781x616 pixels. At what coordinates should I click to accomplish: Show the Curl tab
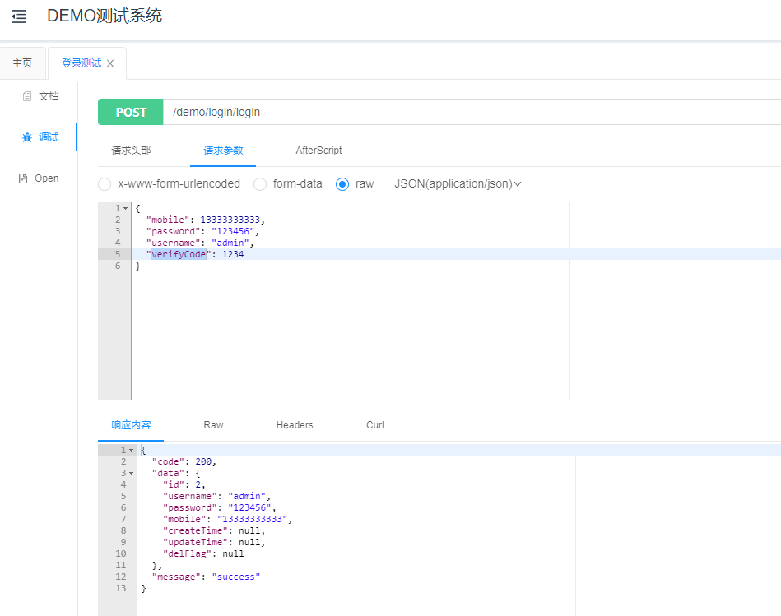pos(375,425)
